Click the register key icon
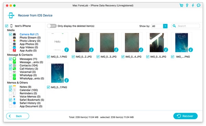 coord(187,5)
